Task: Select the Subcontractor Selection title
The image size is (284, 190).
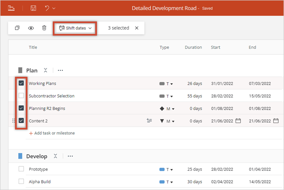Action: [x=51, y=96]
